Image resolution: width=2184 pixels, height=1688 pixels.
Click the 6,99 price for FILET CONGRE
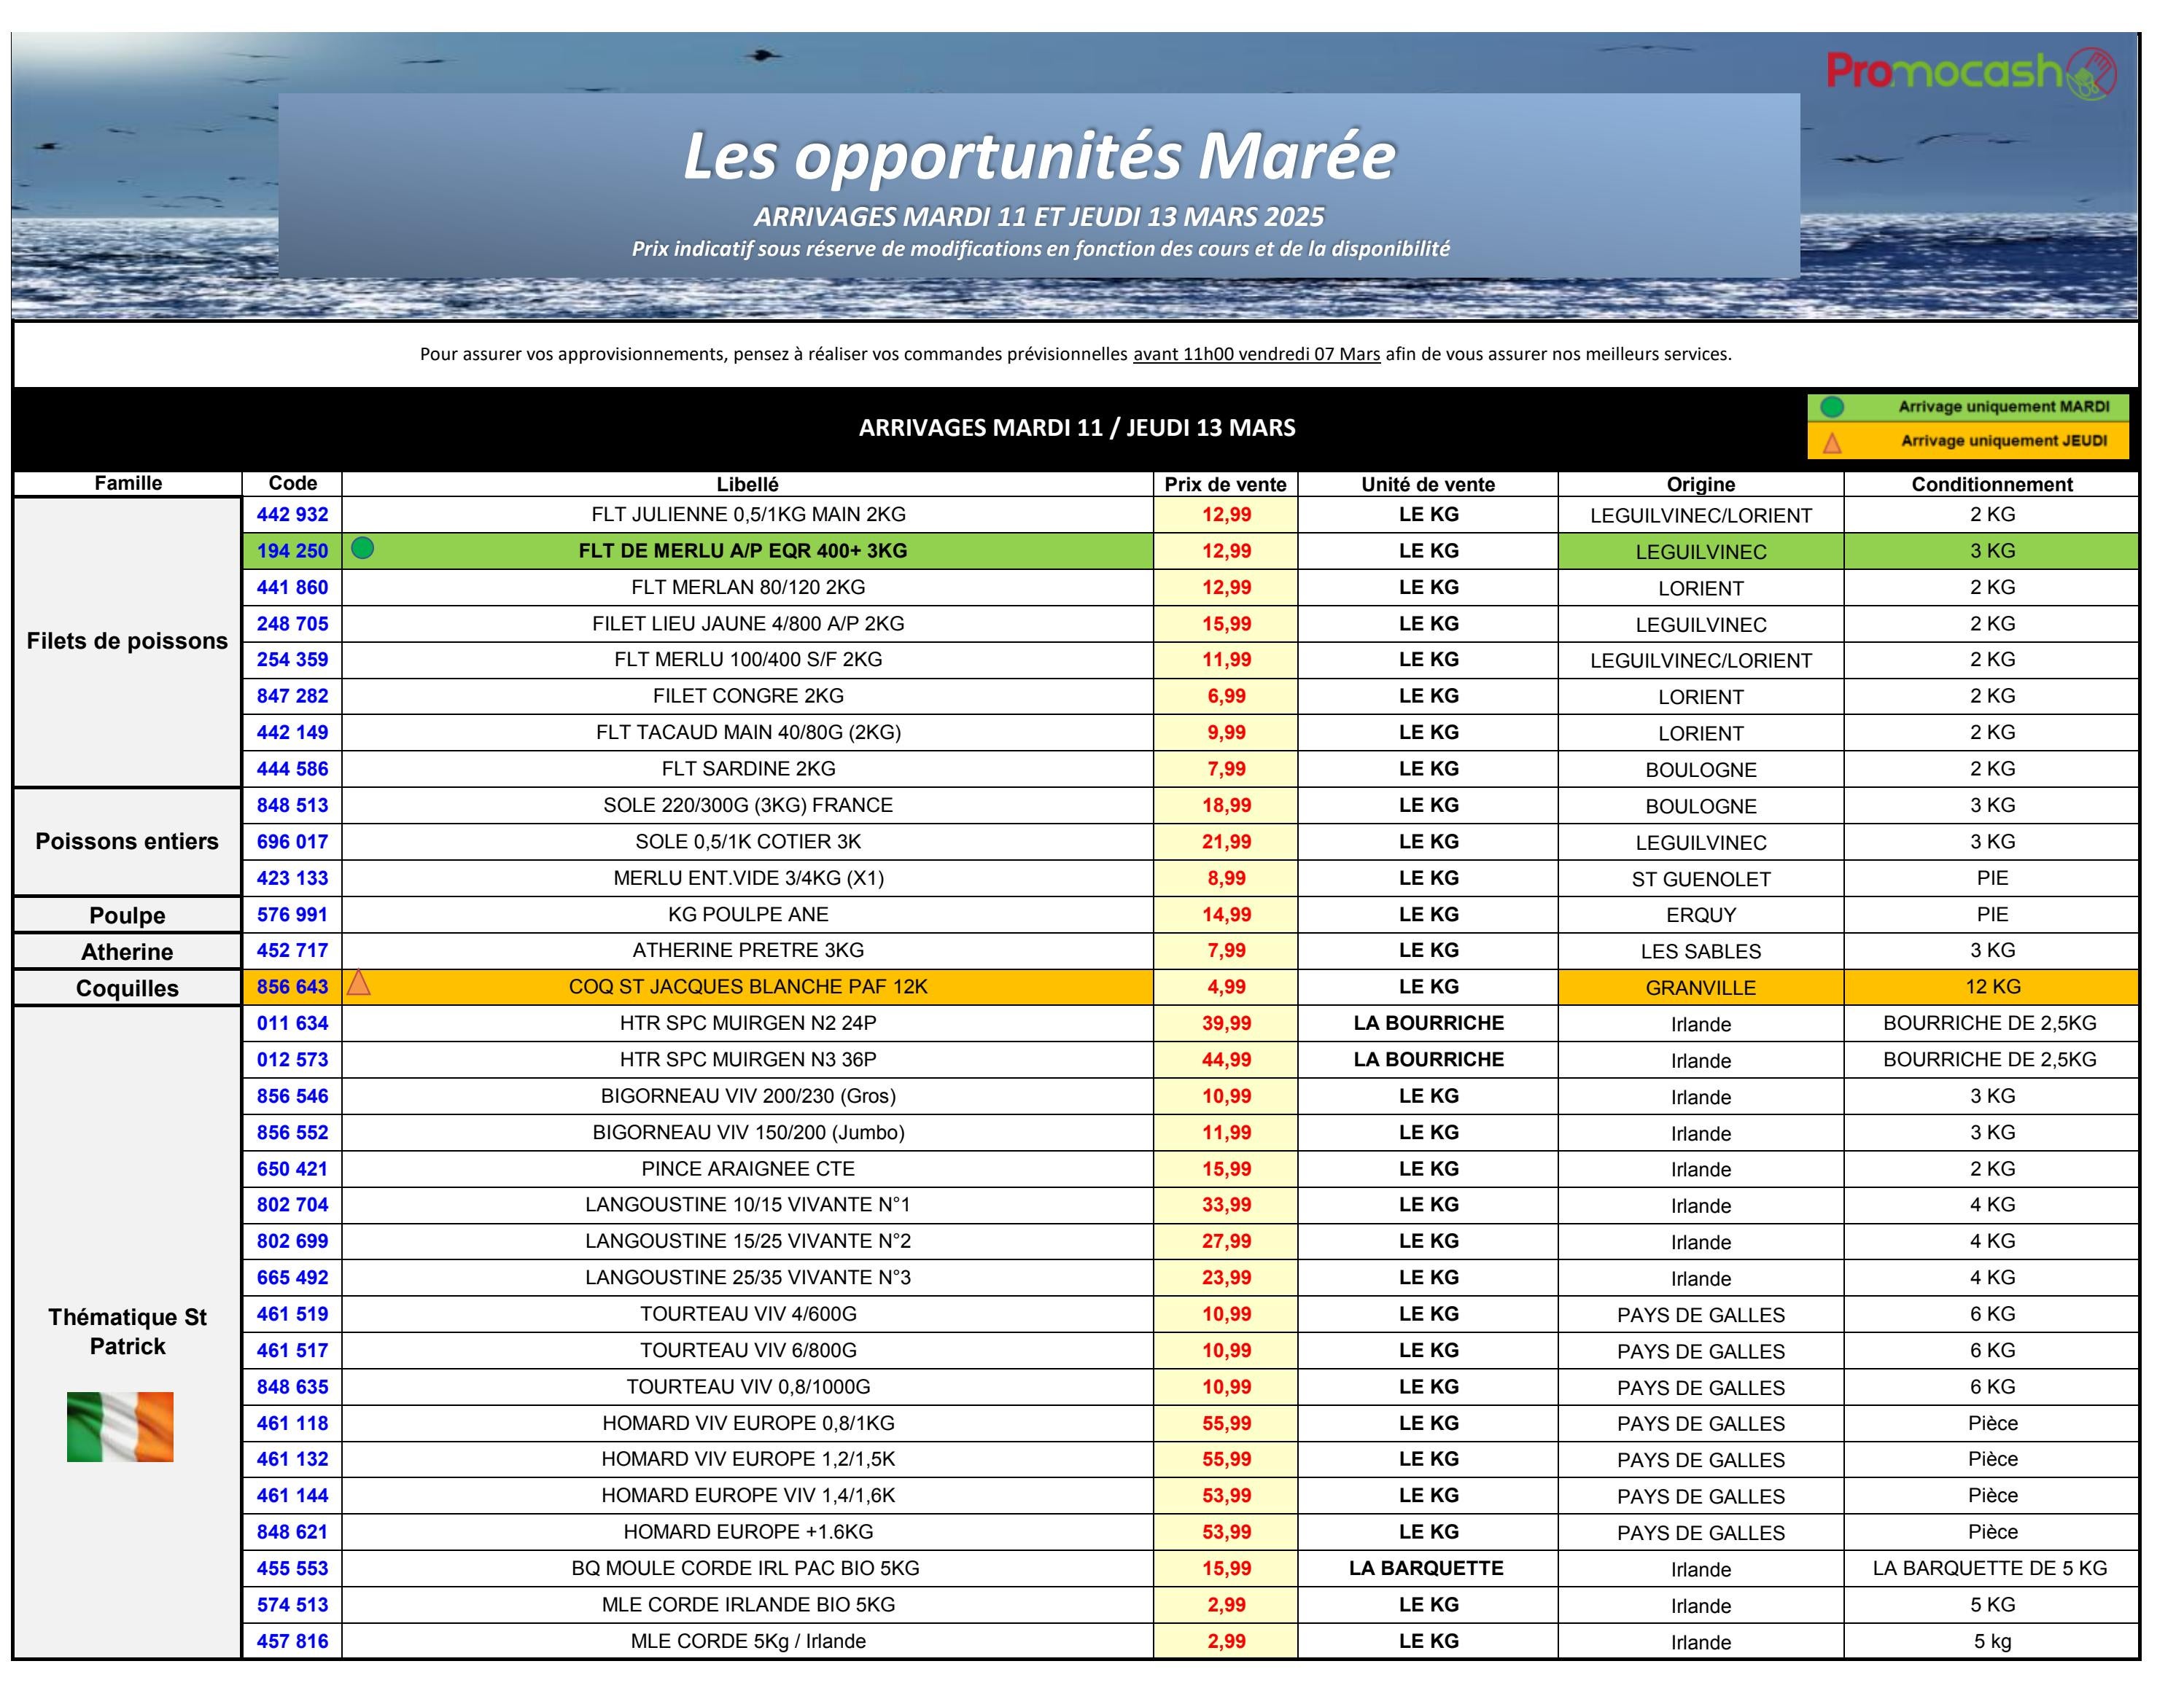[x=1226, y=695]
